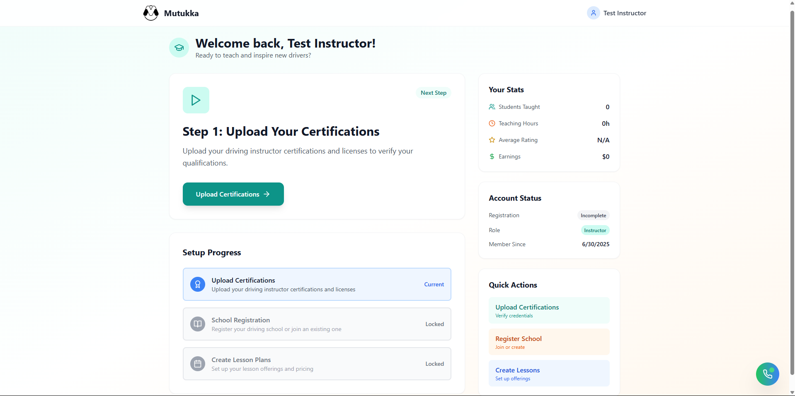
Task: Click the Setup Progress heading
Action: (x=212, y=253)
